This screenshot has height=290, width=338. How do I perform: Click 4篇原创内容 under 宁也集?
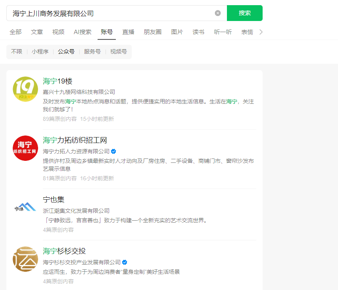tap(58, 230)
